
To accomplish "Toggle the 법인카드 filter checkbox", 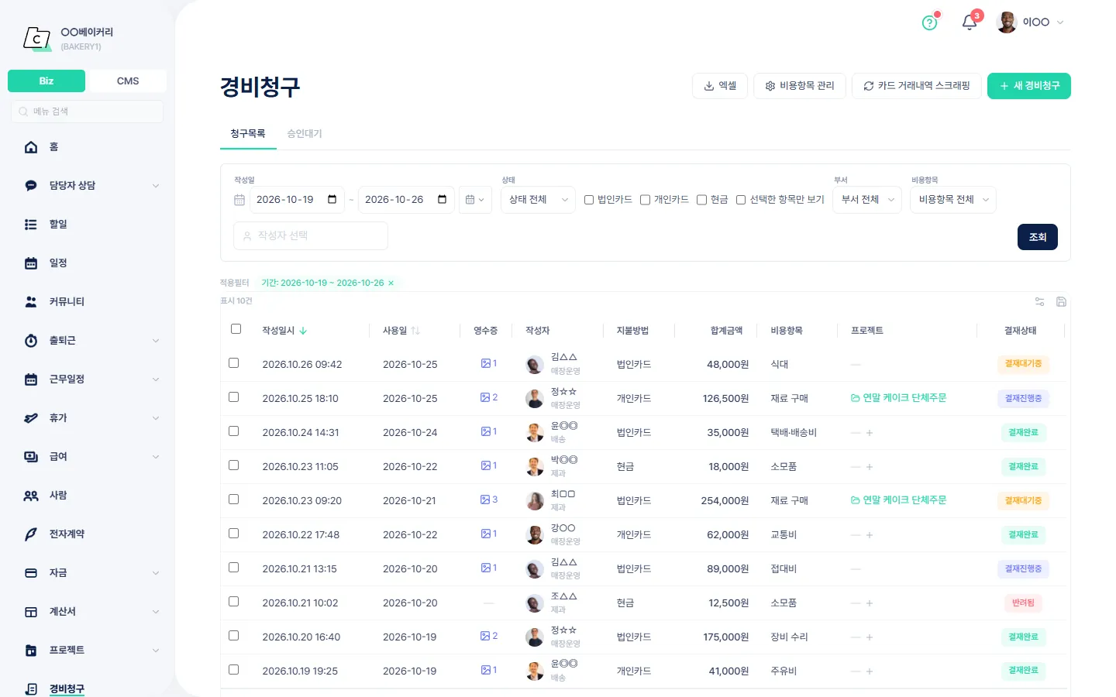I will click(589, 200).
